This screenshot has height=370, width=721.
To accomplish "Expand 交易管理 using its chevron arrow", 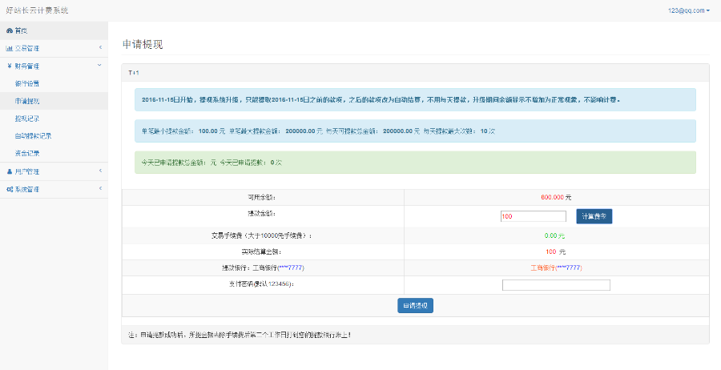I will 100,48.
